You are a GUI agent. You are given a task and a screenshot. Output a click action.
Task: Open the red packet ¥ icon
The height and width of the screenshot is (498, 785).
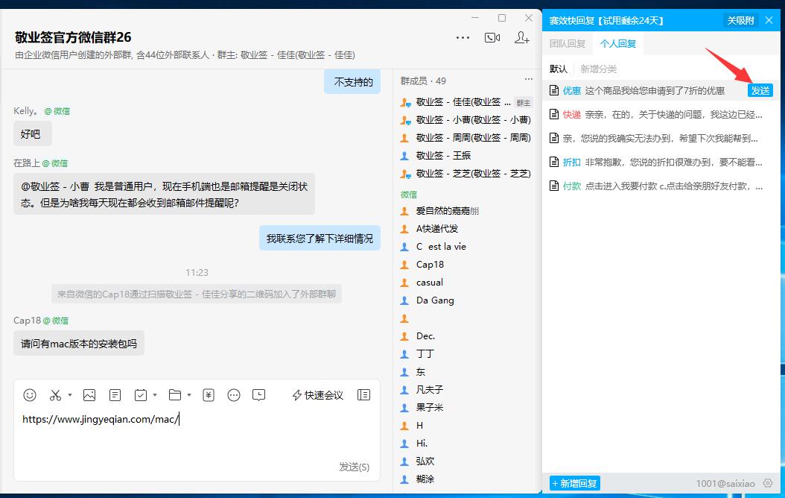pyautogui.click(x=209, y=395)
